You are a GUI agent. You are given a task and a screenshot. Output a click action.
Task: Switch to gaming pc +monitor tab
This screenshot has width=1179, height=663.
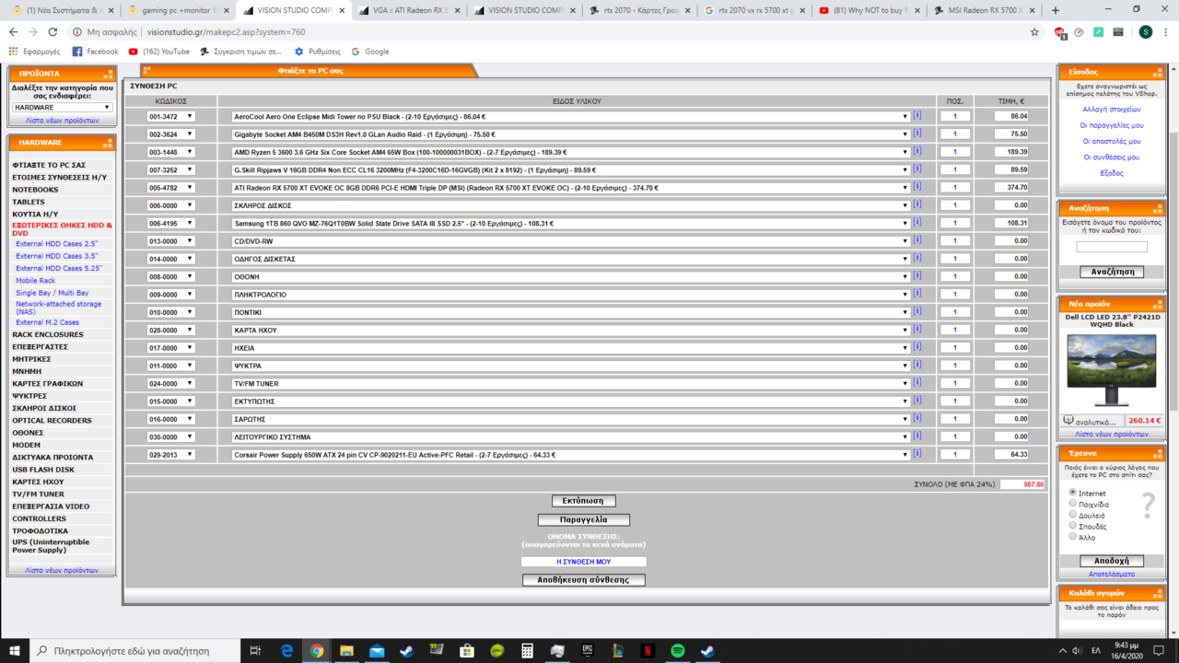176,10
